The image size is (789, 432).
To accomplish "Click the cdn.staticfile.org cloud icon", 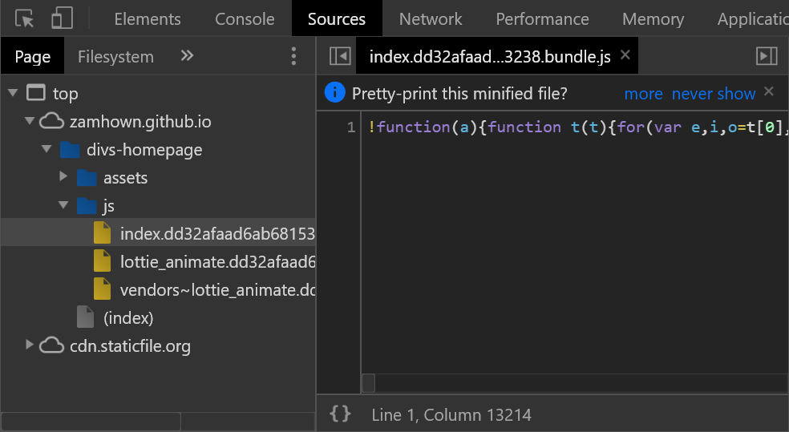I will (x=52, y=346).
